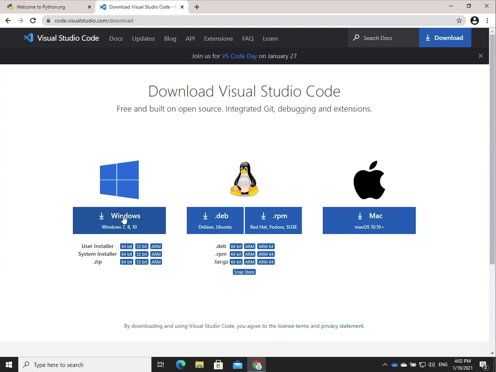Click the Linux Tux penguin image

(x=245, y=179)
